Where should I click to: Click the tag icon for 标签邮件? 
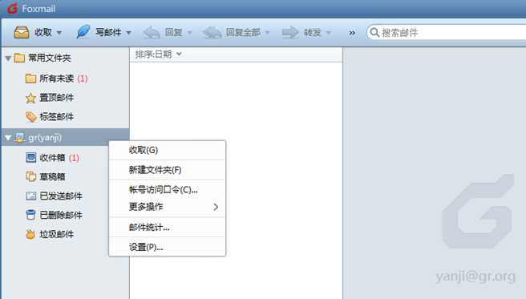[x=30, y=117]
